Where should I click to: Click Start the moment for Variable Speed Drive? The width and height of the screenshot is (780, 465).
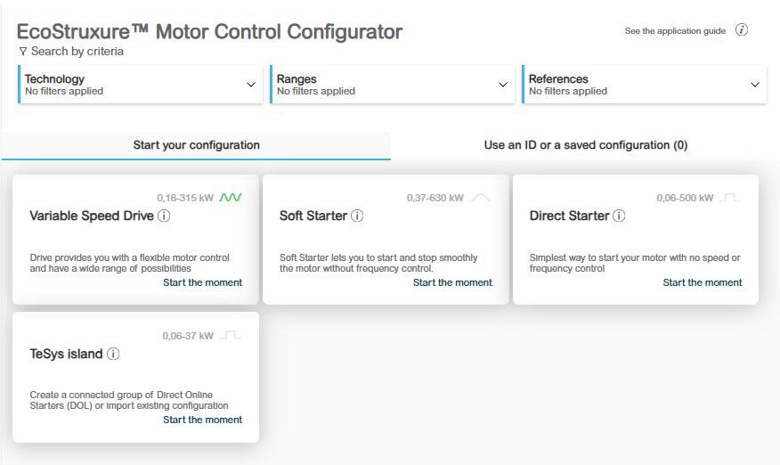coord(202,282)
